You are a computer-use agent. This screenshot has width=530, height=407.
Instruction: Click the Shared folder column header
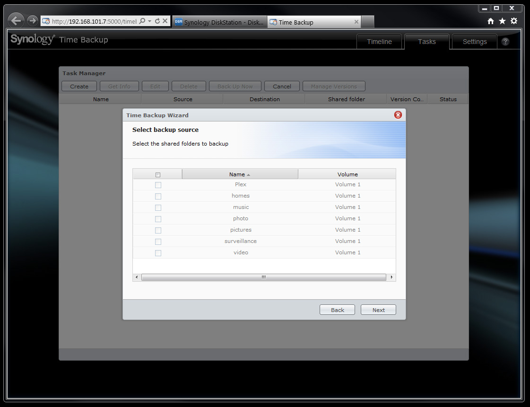pos(347,99)
